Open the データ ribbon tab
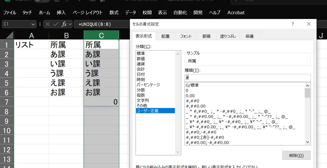 point(131,13)
